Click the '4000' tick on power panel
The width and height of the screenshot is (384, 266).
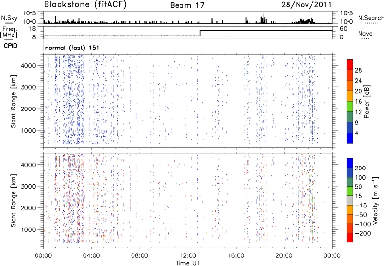[x=28, y=66]
